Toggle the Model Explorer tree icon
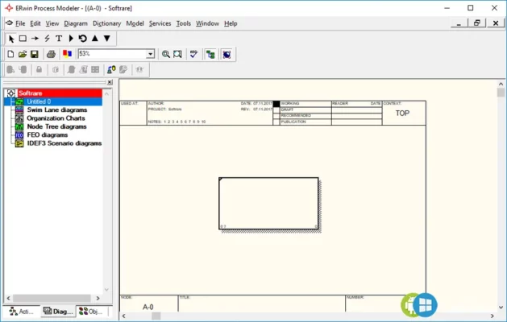 (x=210, y=54)
